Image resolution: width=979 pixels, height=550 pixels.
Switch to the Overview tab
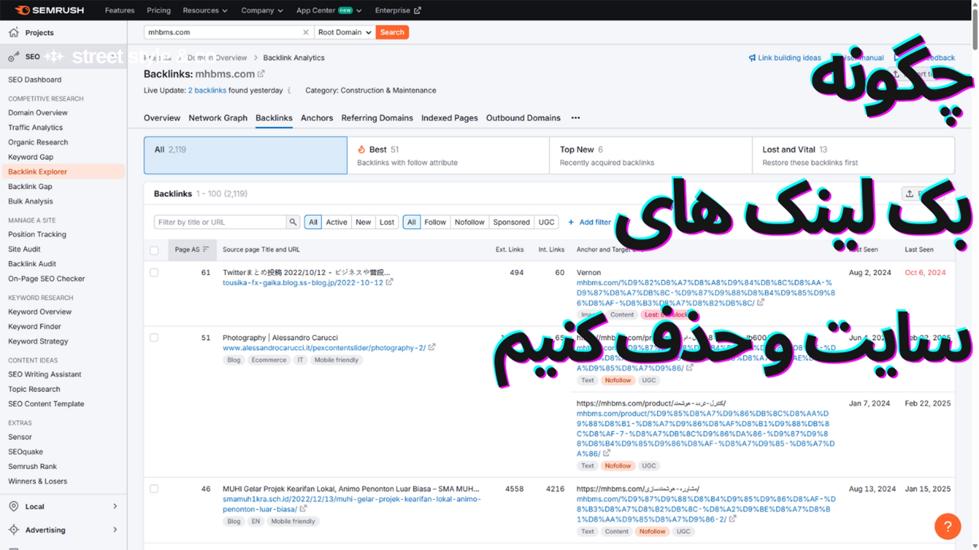pyautogui.click(x=162, y=118)
